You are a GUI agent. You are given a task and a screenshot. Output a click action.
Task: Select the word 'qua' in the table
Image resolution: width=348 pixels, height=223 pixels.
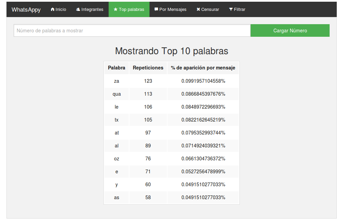[x=116, y=94]
